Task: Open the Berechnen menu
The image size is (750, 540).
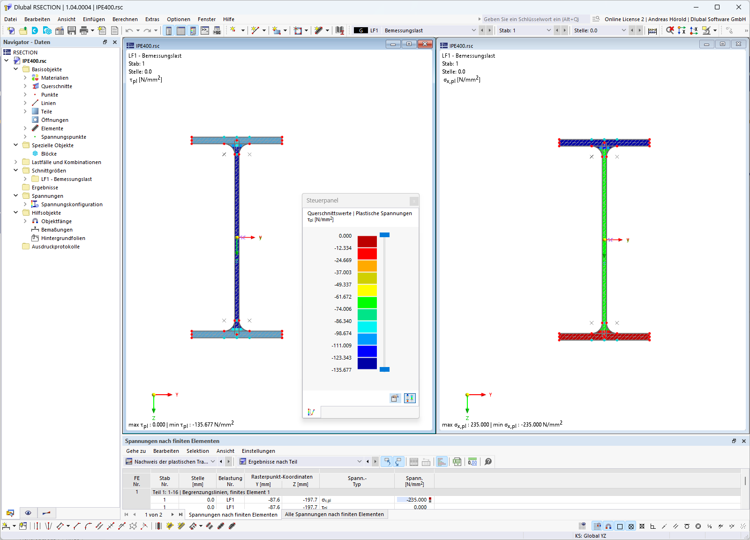Action: click(125, 19)
